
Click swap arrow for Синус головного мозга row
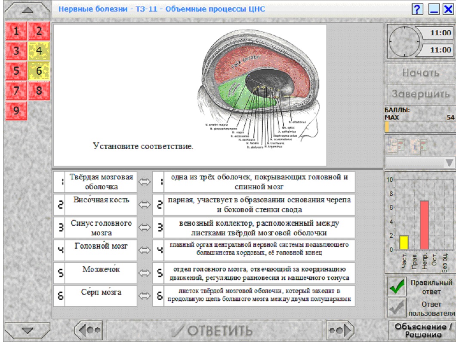click(x=145, y=228)
